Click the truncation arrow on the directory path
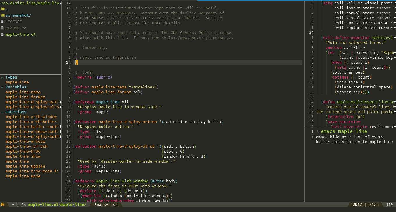Viewport: 396px width, 212px height. 61,3
